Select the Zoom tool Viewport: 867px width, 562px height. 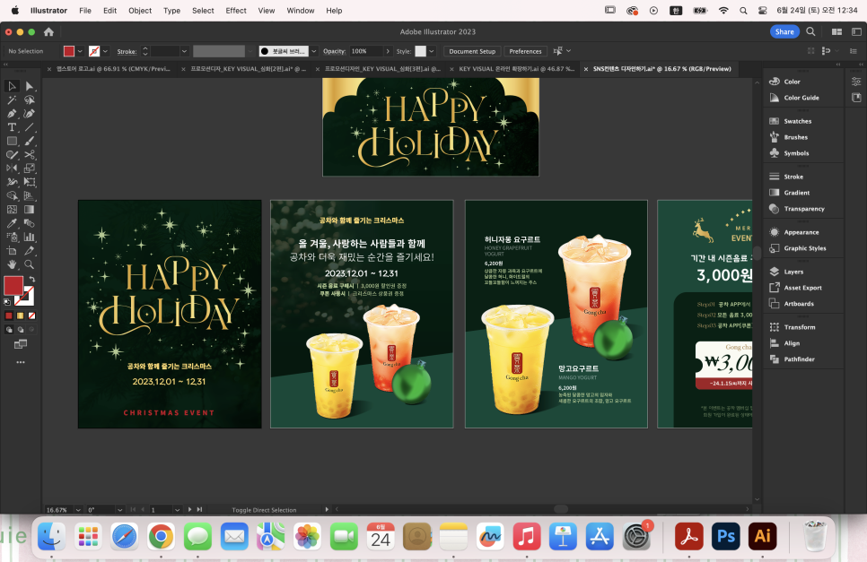click(x=30, y=265)
